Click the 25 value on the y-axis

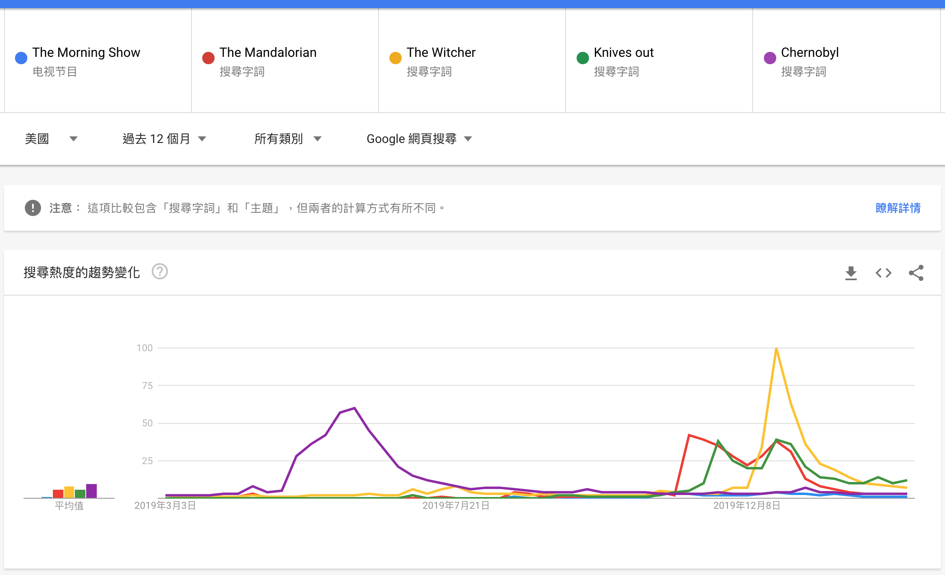coord(147,461)
